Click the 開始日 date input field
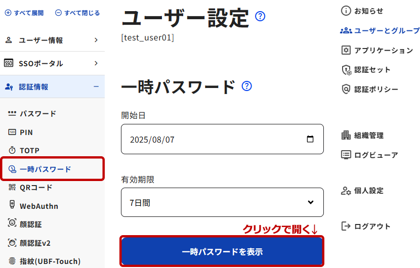Viewport: 420px width, 268px height. [213, 139]
